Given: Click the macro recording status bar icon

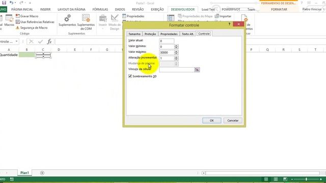Looking at the screenshot, I should click(x=12, y=179).
